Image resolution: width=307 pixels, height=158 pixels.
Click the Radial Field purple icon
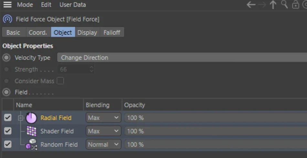pyautogui.click(x=31, y=118)
